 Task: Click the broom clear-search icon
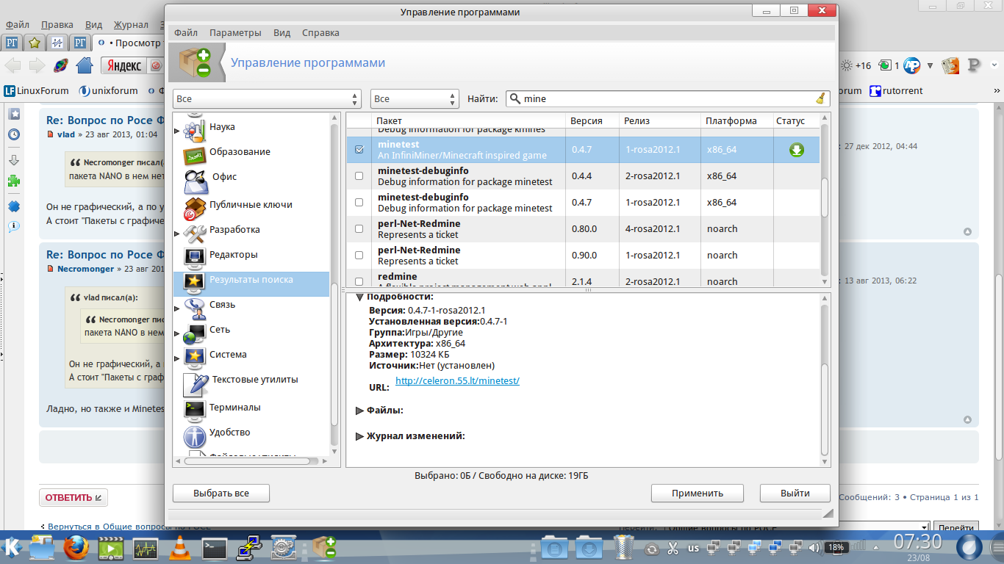pyautogui.click(x=820, y=99)
